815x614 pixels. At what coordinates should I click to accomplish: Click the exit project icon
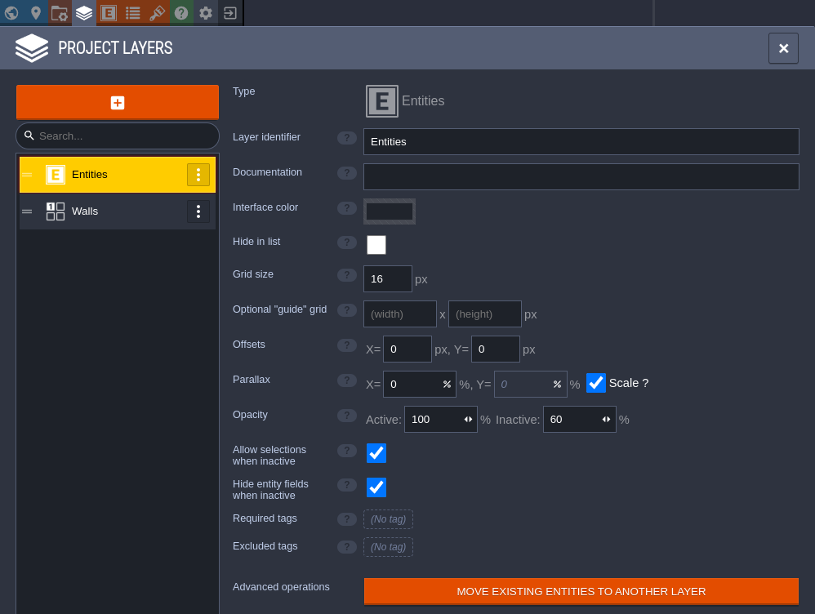tap(230, 13)
